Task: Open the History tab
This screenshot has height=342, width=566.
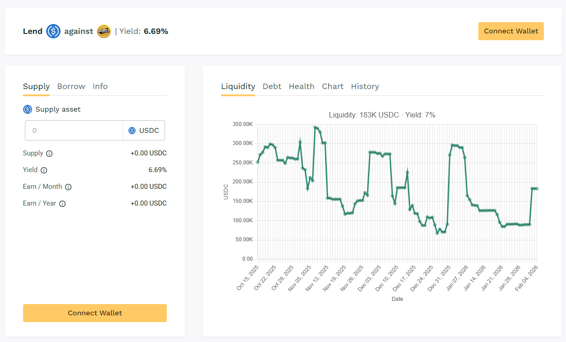Action: pos(365,86)
